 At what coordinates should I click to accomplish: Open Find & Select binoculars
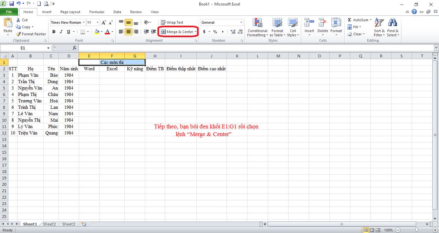point(393,27)
